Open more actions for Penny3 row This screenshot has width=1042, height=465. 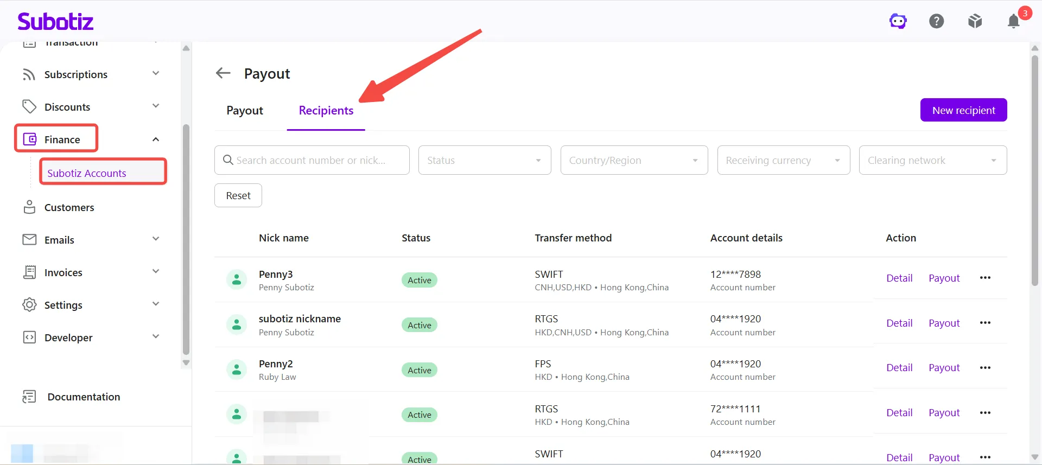(x=985, y=278)
